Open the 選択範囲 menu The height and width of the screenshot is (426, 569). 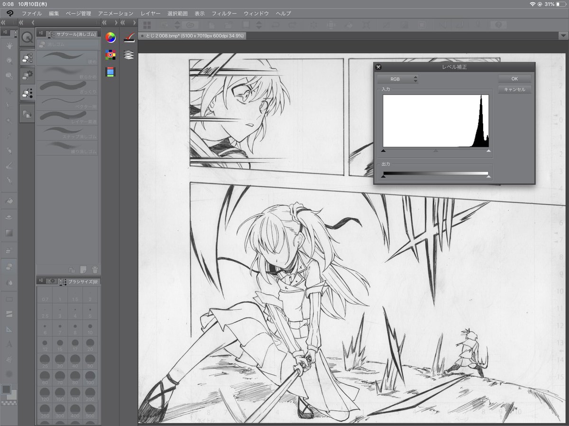[x=178, y=13]
